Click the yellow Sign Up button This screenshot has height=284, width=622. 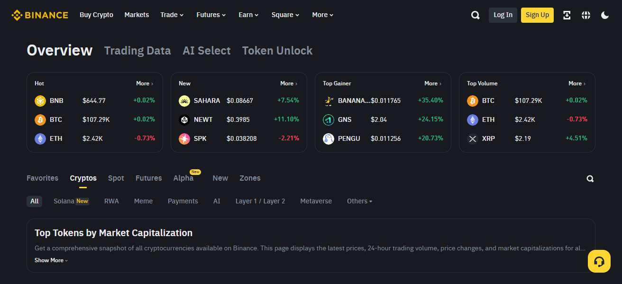[x=537, y=15]
